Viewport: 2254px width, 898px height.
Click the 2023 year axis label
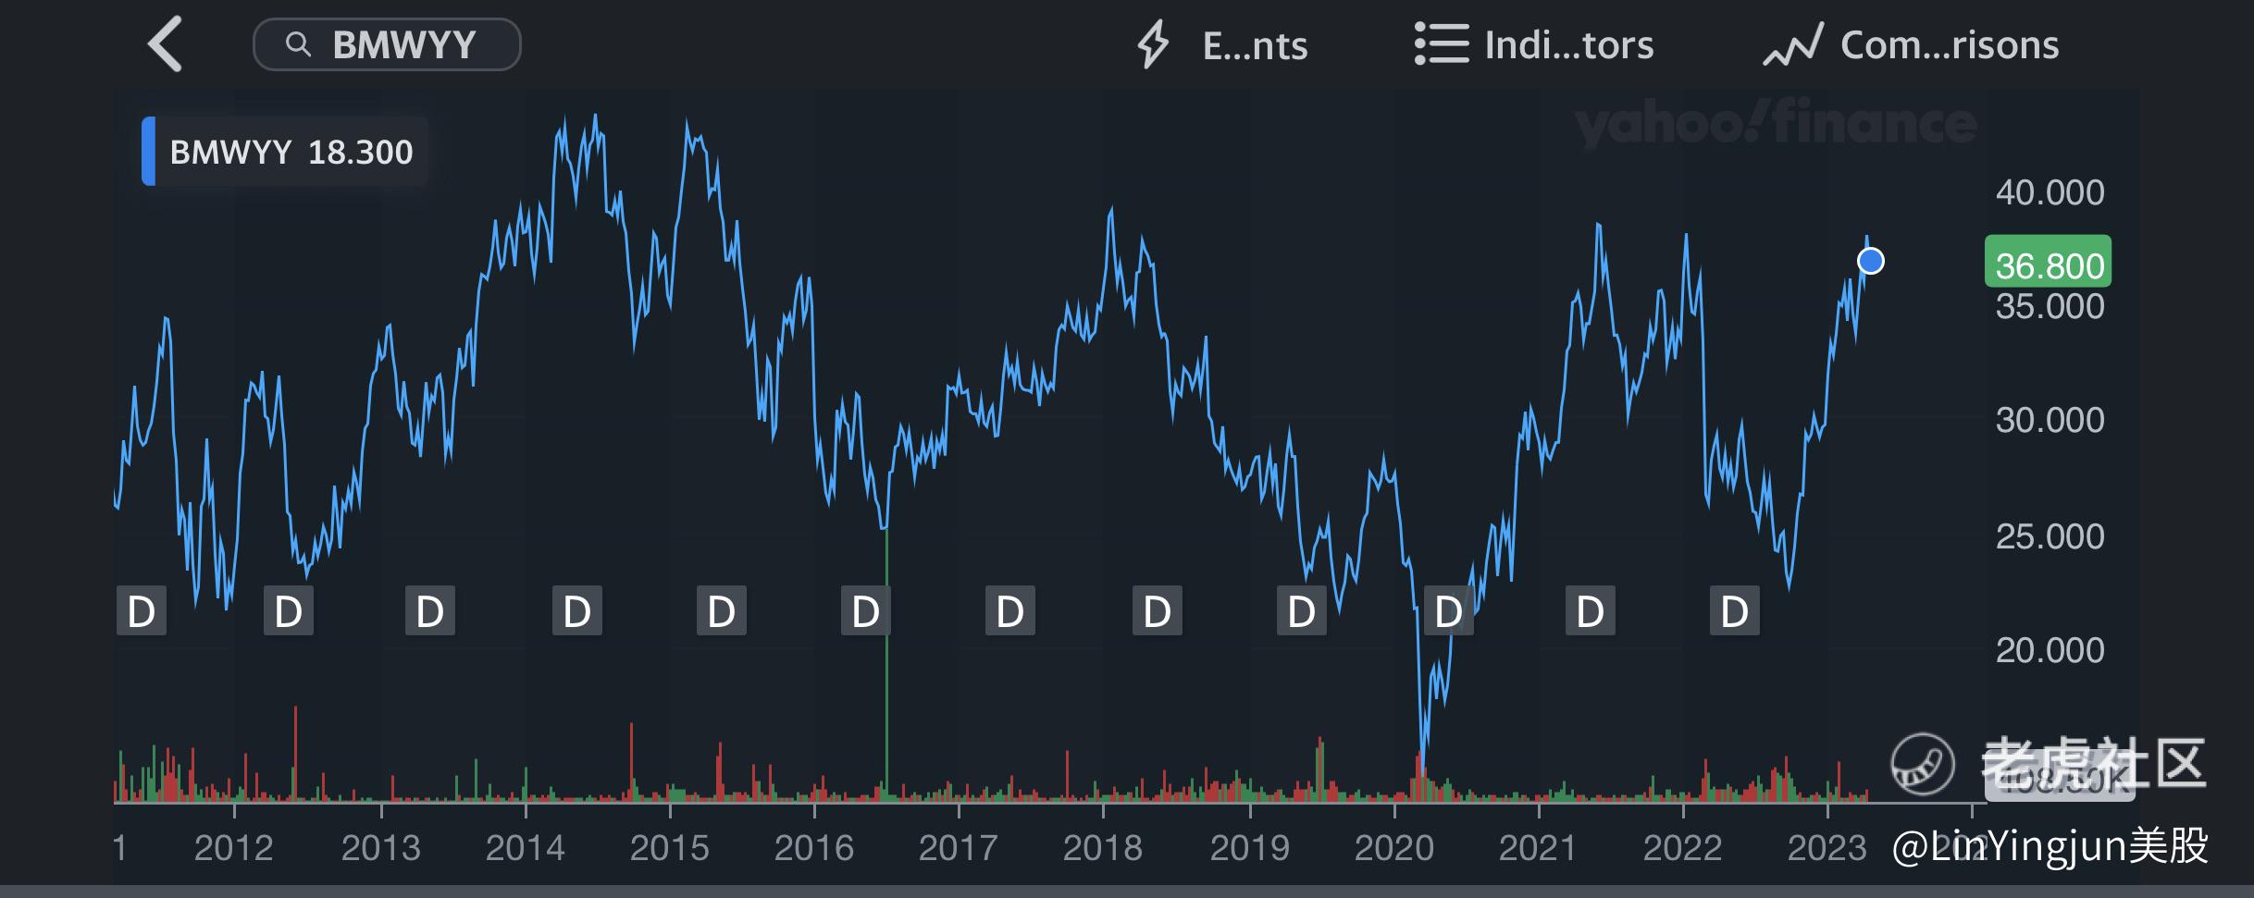1827,847
